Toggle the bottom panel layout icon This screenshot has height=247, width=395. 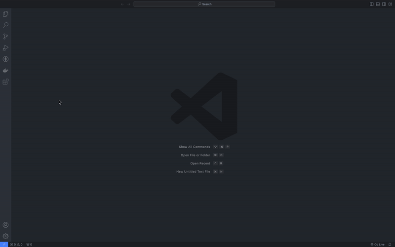pyautogui.click(x=378, y=4)
